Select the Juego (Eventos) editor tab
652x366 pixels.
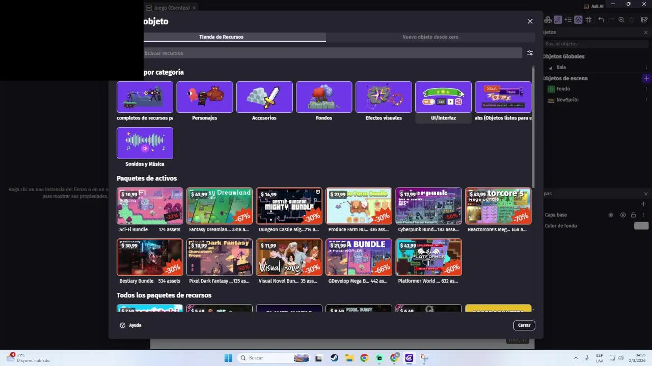tap(171, 8)
